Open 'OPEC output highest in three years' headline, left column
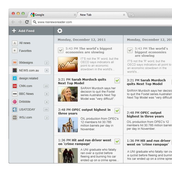Image resolution: width=172 pixels, height=172 pixels. click(x=84, y=111)
